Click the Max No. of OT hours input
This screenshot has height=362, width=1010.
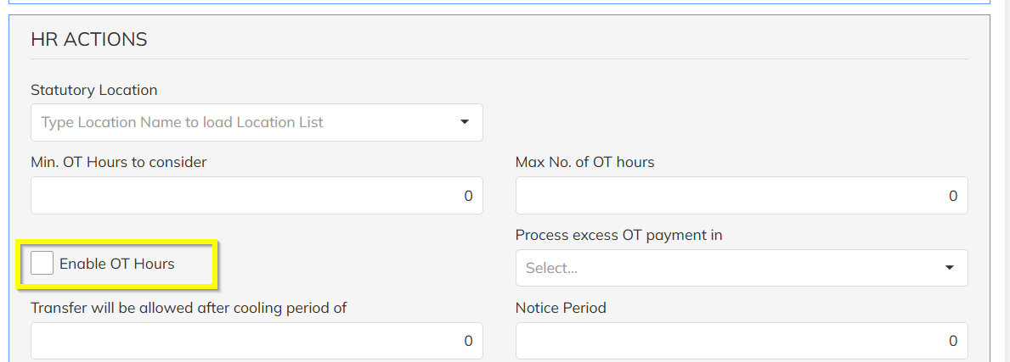click(741, 196)
